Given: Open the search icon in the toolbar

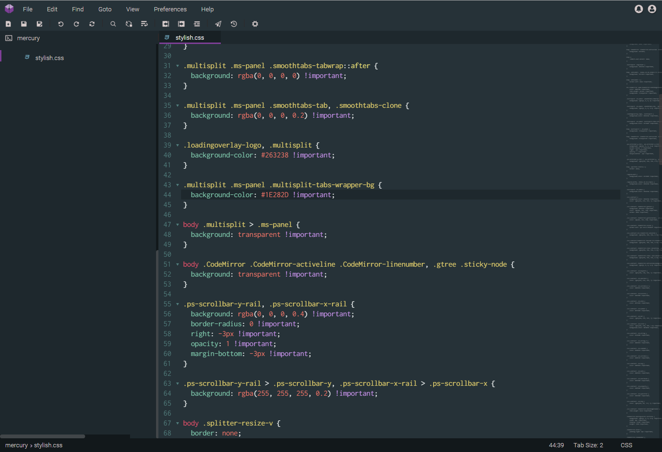Looking at the screenshot, I should [113, 24].
